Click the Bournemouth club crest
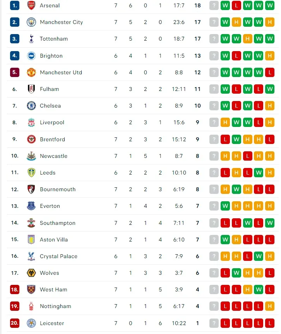Image resolution: width=281 pixels, height=334 pixels. [31, 189]
